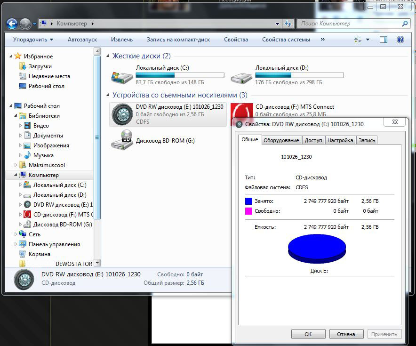416x346 pixels.
Task: Switch to the Доступ tab
Action: (313, 140)
